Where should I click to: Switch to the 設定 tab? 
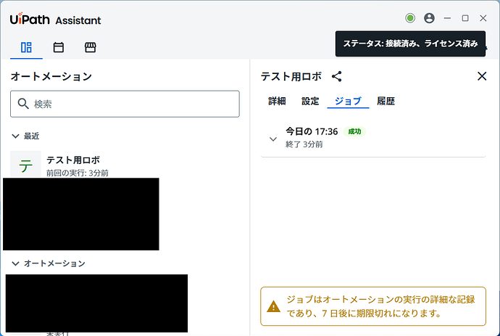(310, 102)
